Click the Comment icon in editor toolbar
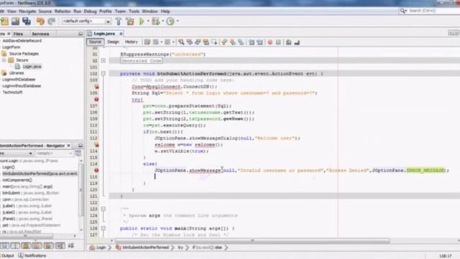The image size is (460, 259). pos(289,42)
